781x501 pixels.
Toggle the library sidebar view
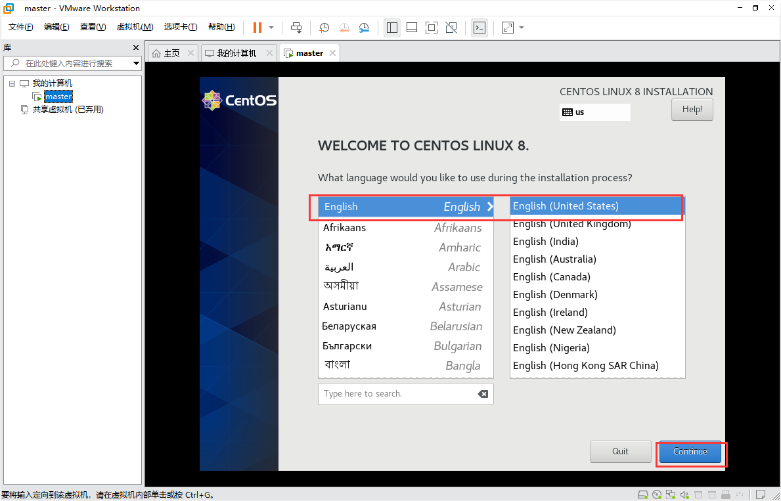(x=392, y=28)
